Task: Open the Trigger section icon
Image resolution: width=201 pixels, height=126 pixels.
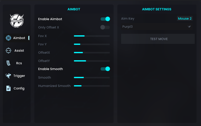Action: (8, 76)
